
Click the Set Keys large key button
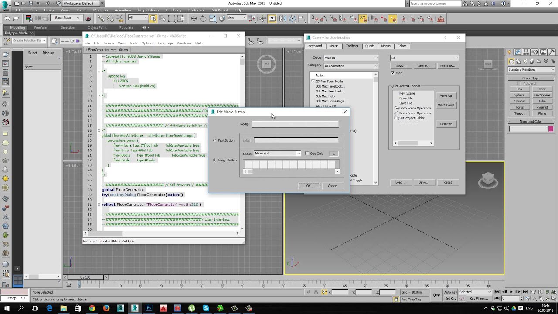coord(436,295)
